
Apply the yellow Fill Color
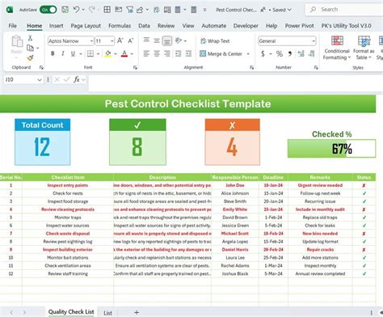click(x=108, y=53)
